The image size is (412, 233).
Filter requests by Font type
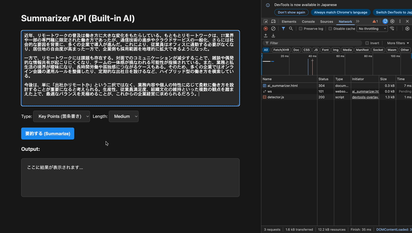[325, 50]
